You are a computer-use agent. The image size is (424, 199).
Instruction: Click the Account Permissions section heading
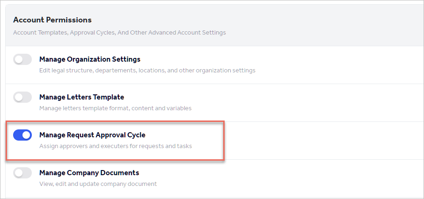point(52,20)
